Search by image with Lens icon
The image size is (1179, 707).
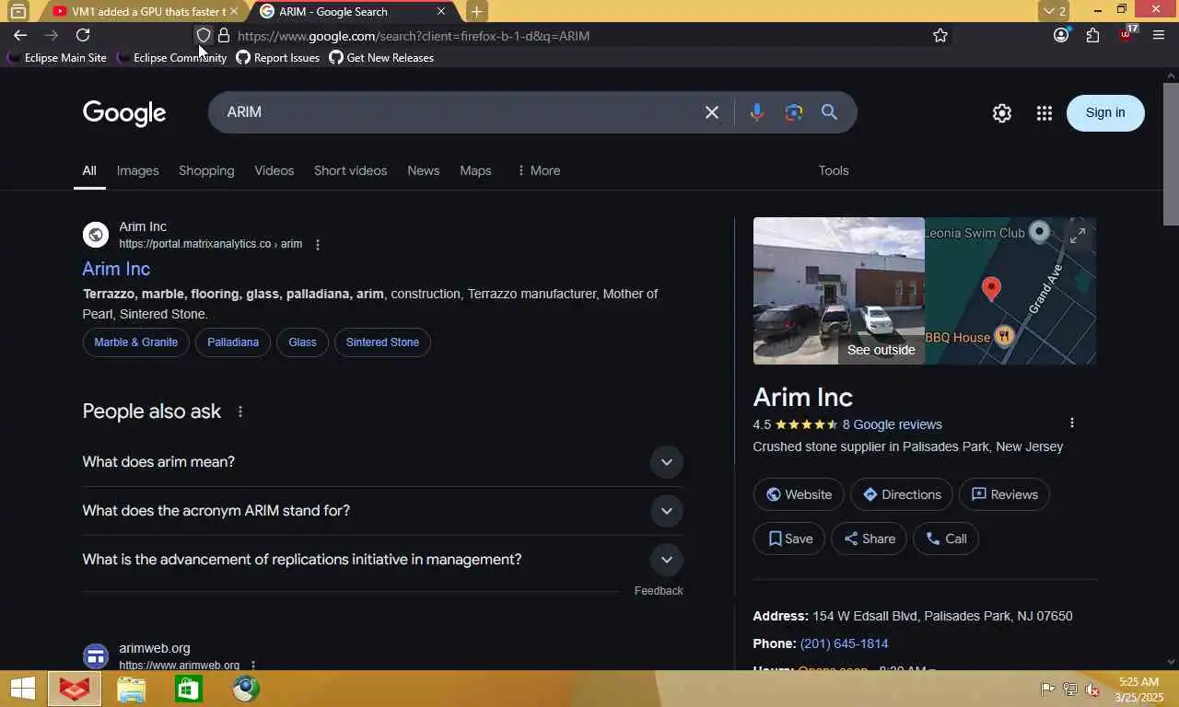point(793,112)
